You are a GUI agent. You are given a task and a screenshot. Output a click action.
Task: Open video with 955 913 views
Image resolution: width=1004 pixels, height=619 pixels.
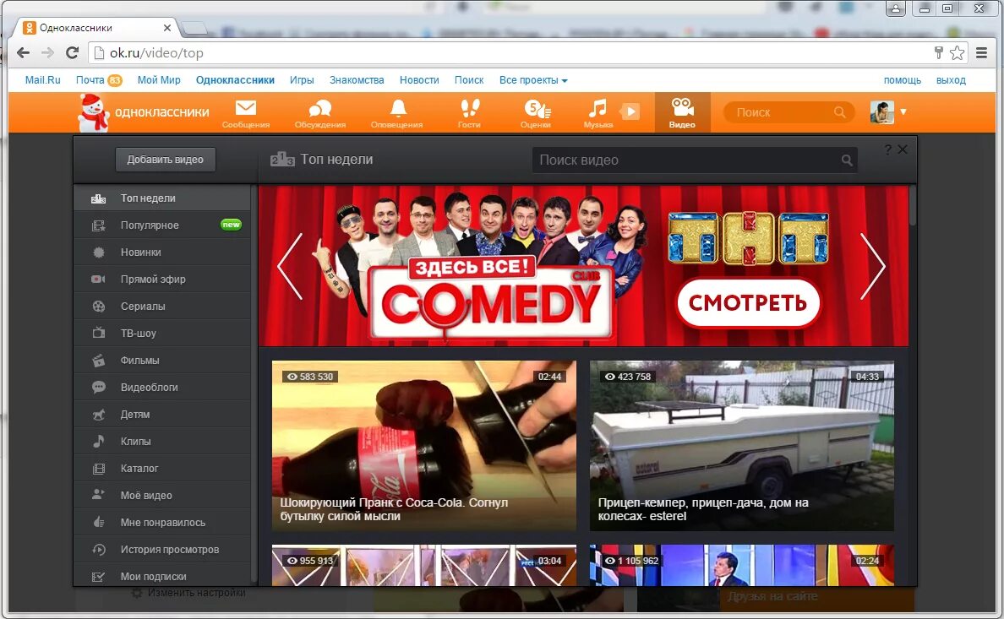[x=424, y=565]
